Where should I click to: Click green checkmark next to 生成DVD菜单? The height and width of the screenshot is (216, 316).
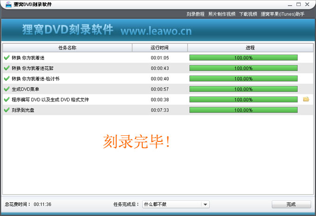pos(7,89)
